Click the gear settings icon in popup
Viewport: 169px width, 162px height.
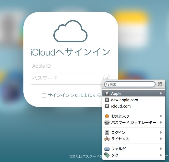[160, 84]
